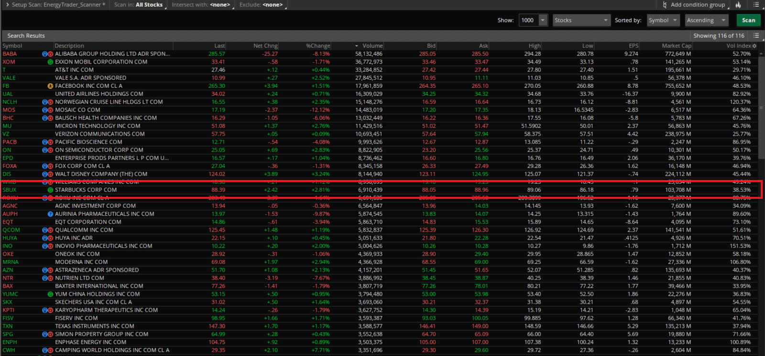Click the blue lightbulb icon in ON row
The height and width of the screenshot is (356, 765).
pos(45,150)
